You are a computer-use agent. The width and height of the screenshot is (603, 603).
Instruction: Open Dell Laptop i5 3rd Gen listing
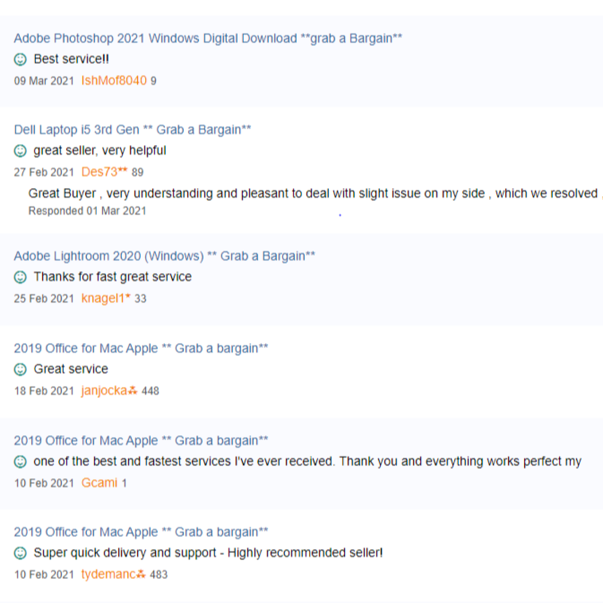click(132, 130)
